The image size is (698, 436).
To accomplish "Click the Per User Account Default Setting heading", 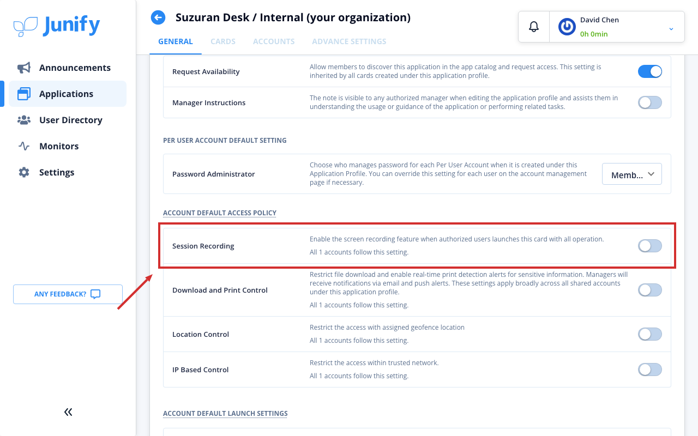I will [x=225, y=140].
